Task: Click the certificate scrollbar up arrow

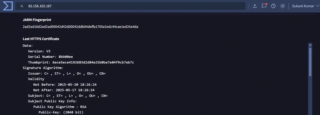Action: (x=310, y=45)
